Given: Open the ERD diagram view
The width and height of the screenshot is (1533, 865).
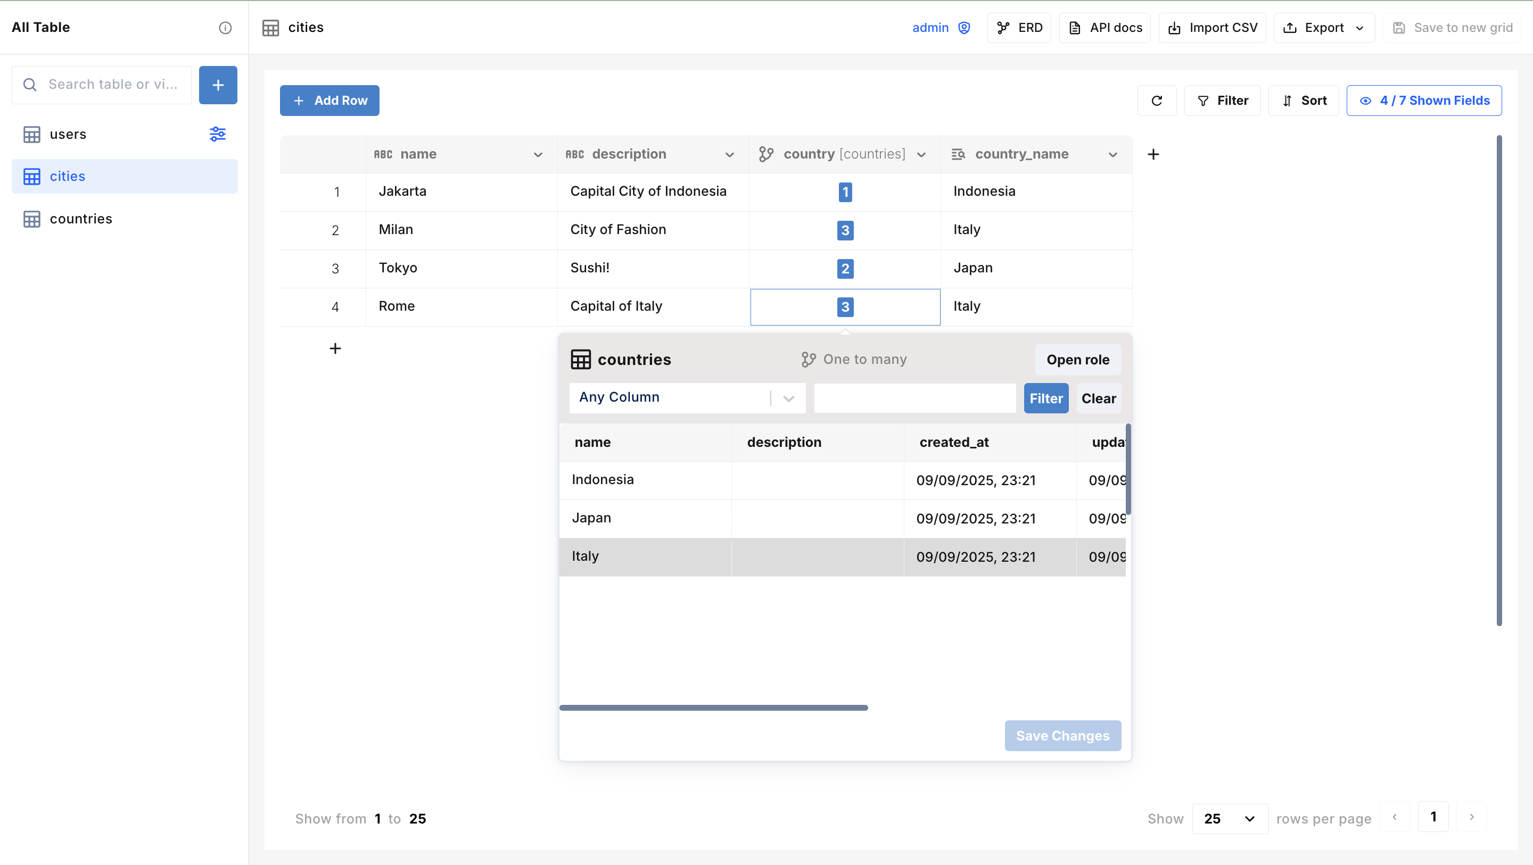Looking at the screenshot, I should point(1019,28).
